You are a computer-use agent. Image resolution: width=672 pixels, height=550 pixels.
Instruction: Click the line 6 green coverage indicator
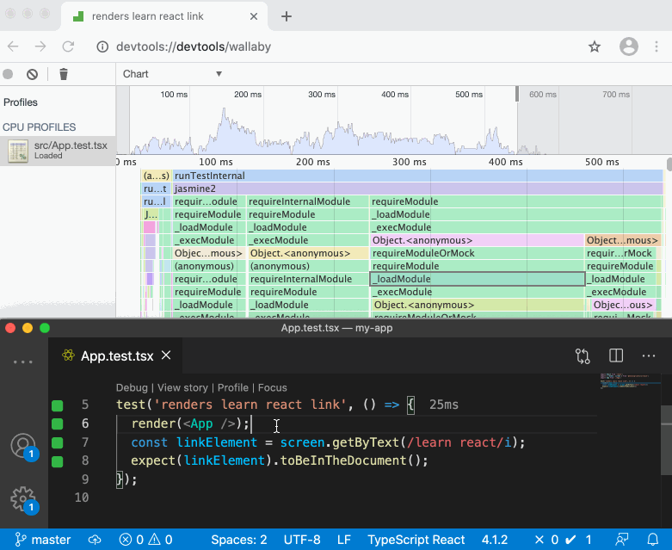tap(57, 424)
